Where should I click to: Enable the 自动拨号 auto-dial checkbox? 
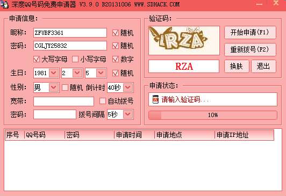pyautogui.click(x=103, y=101)
